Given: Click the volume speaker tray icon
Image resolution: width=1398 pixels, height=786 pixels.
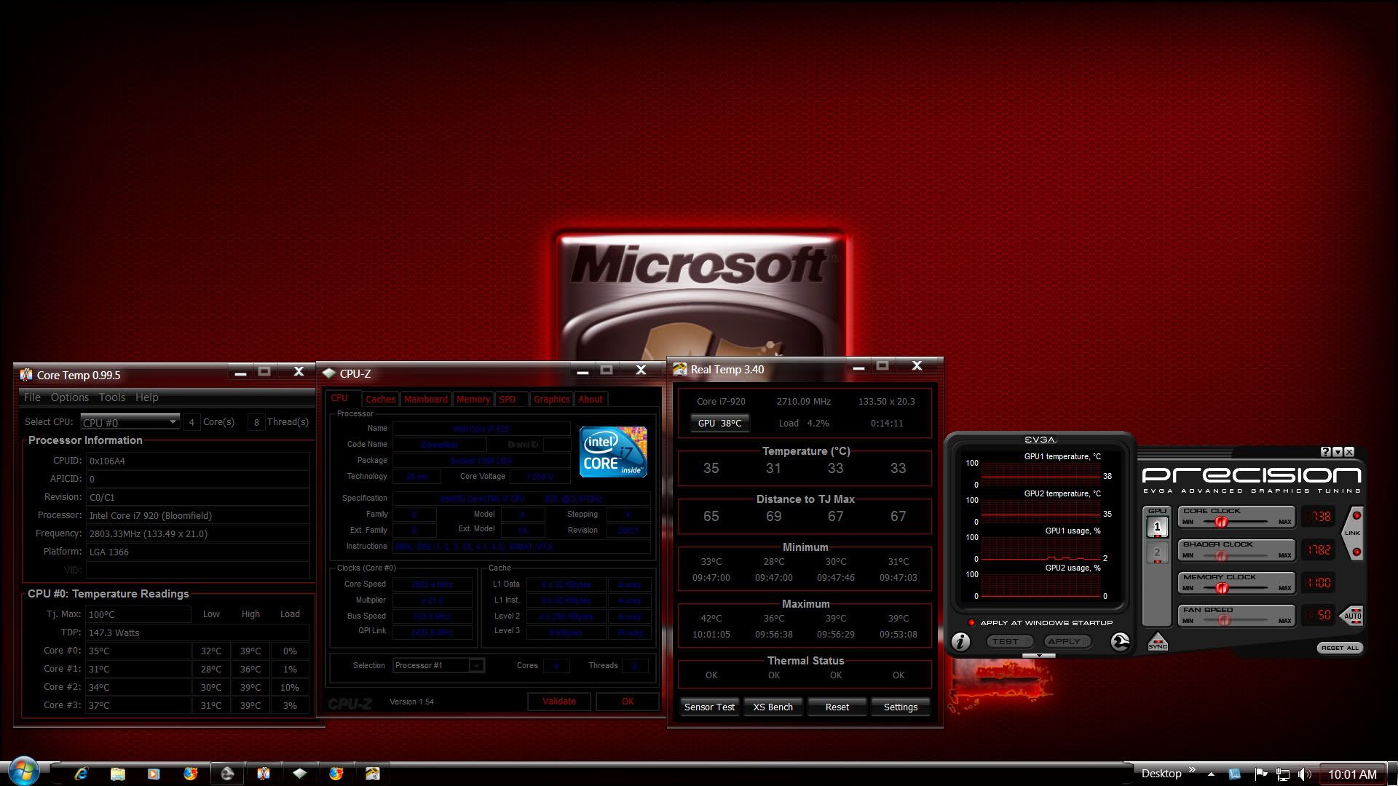Looking at the screenshot, I should click(x=1303, y=774).
